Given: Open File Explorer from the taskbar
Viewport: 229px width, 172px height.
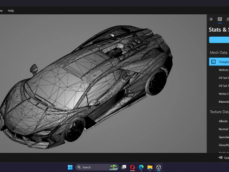Looking at the screenshot, I should point(150,167).
